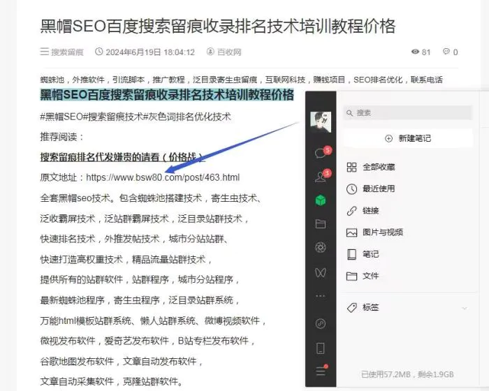Open the WeChat contacts icon with badge 3

[x=323, y=176]
